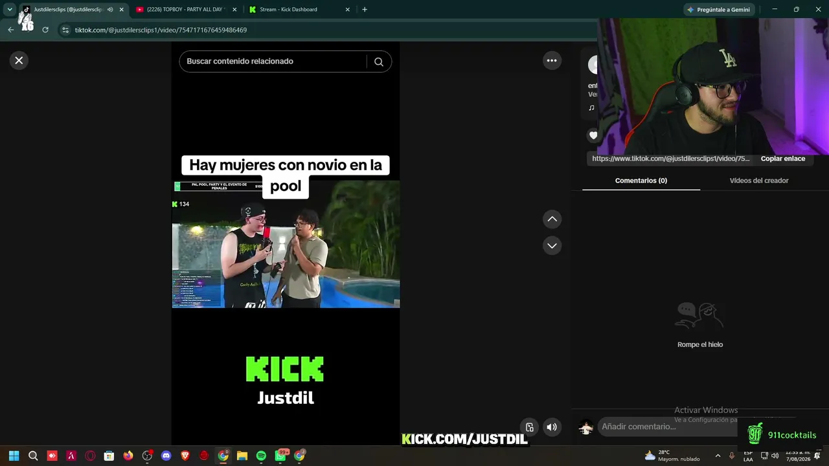Click the Pregúntale a Gemini button
Screen dimensions: 829x466
click(719, 10)
